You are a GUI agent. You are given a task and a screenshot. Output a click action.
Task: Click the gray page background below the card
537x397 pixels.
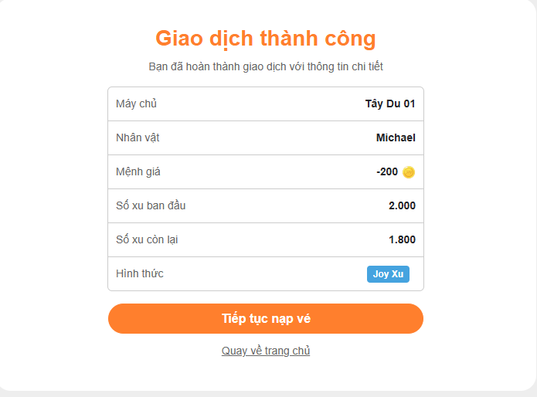tap(266, 394)
